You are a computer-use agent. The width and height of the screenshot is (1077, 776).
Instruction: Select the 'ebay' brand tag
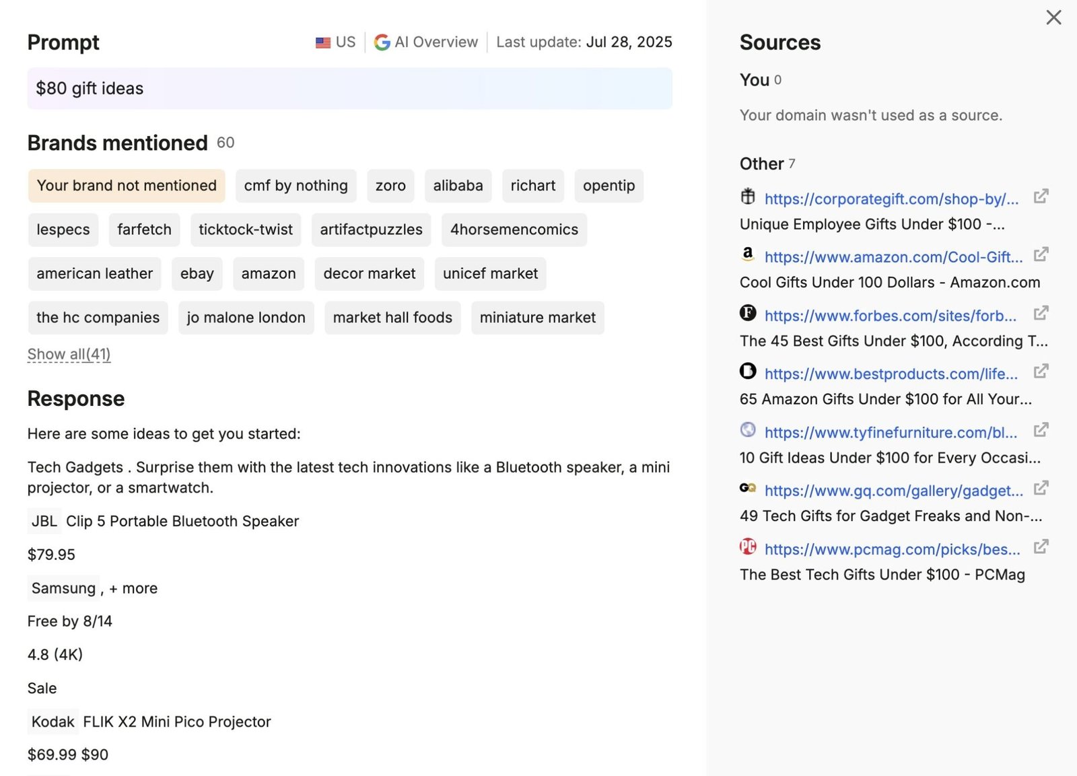[x=197, y=274]
